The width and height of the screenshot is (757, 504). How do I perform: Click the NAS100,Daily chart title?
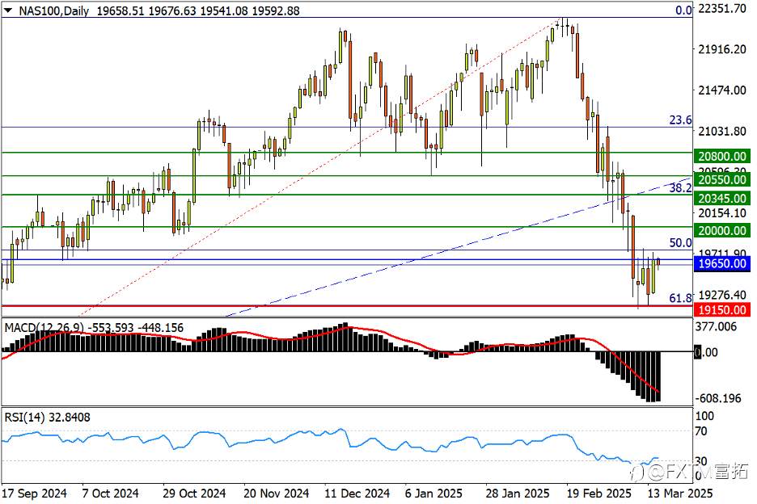tap(53, 10)
